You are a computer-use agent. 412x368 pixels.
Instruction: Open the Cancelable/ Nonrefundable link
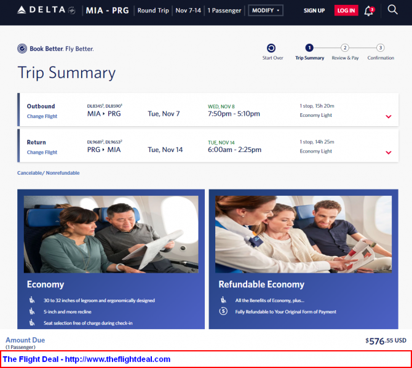[48, 173]
